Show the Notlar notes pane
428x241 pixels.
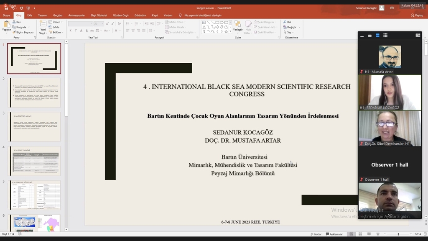click(316, 234)
